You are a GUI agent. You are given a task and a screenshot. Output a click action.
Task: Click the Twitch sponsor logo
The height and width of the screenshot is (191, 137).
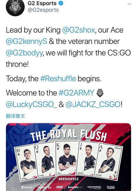(x=111, y=187)
